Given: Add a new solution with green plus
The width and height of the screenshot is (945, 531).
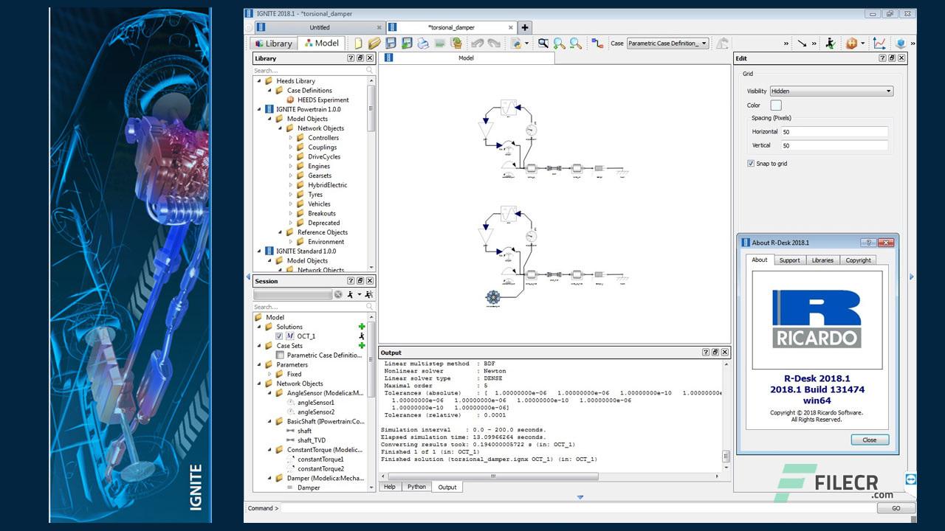Looking at the screenshot, I should point(362,327).
